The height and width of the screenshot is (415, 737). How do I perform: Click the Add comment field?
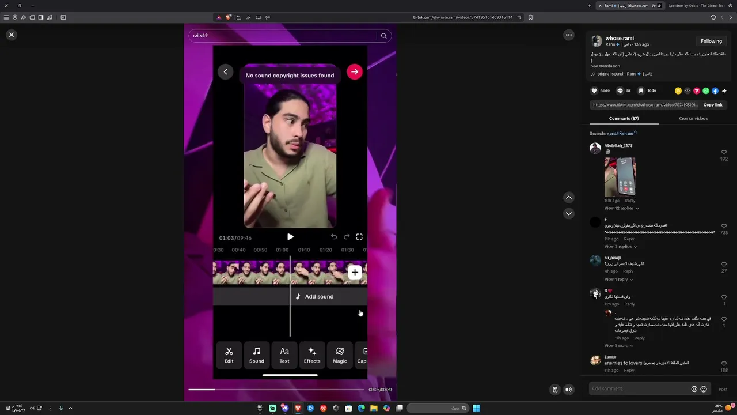pos(639,389)
